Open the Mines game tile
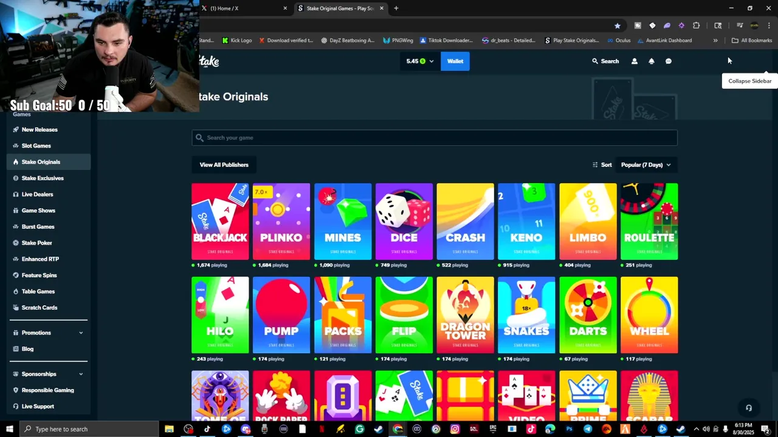Screen dimensions: 778x437 pyautogui.click(x=343, y=222)
